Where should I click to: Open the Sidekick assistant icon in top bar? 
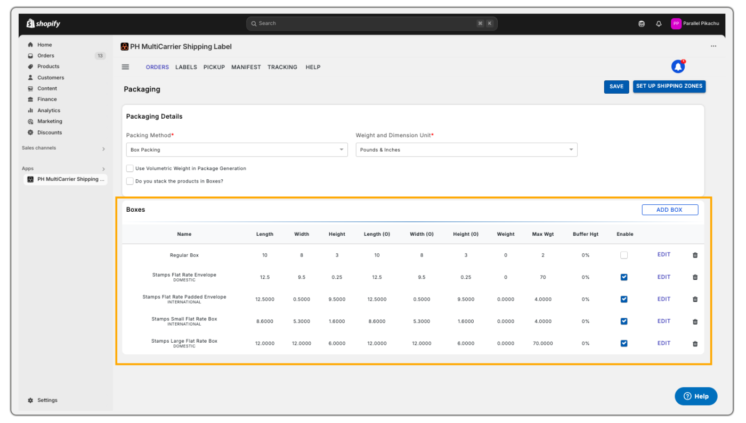(x=642, y=23)
